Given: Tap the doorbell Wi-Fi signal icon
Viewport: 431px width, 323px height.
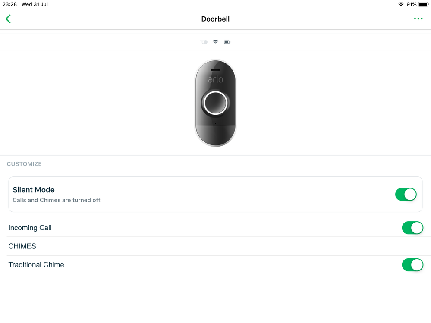Looking at the screenshot, I should pos(216,42).
